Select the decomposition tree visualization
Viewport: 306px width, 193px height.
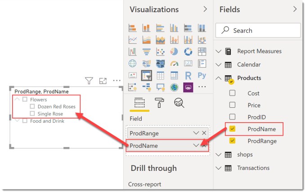point(146,87)
